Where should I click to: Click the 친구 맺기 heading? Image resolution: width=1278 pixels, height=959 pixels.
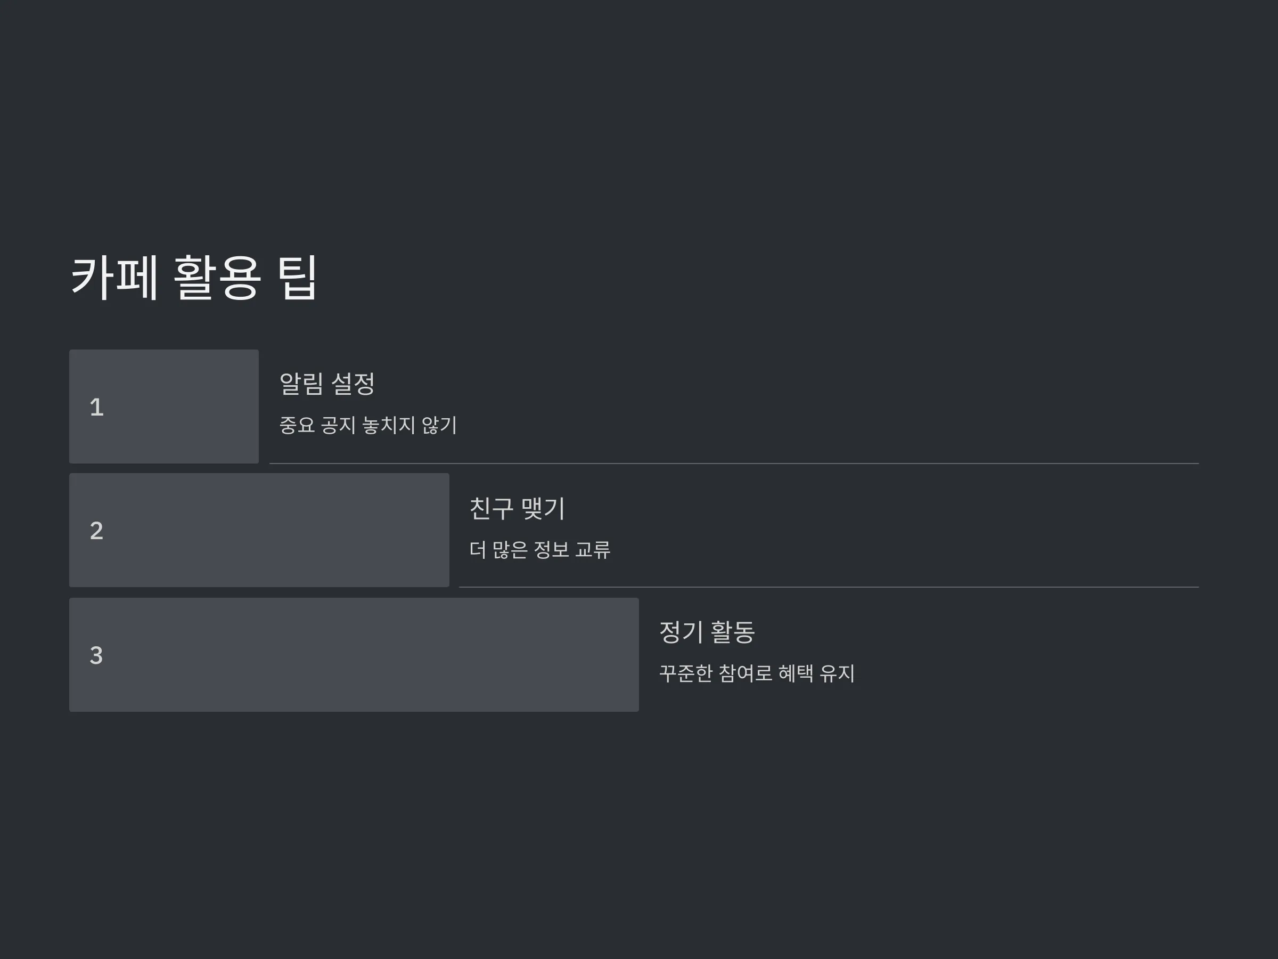coord(517,508)
